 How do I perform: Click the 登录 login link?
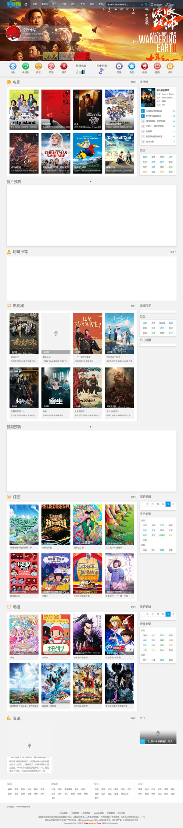(170, 5)
